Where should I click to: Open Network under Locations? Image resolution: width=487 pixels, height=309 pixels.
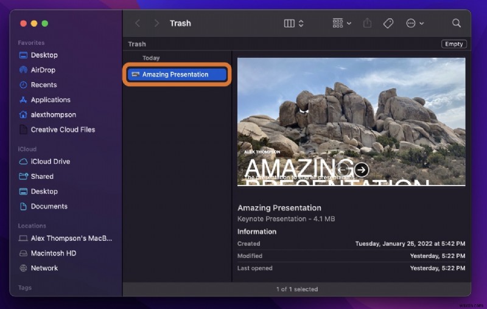point(44,268)
